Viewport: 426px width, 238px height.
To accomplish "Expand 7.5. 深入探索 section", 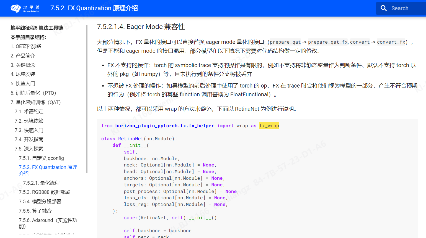I will pyautogui.click(x=29, y=149).
